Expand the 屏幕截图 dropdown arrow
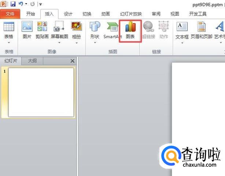This screenshot has height=176, width=225. [59, 43]
